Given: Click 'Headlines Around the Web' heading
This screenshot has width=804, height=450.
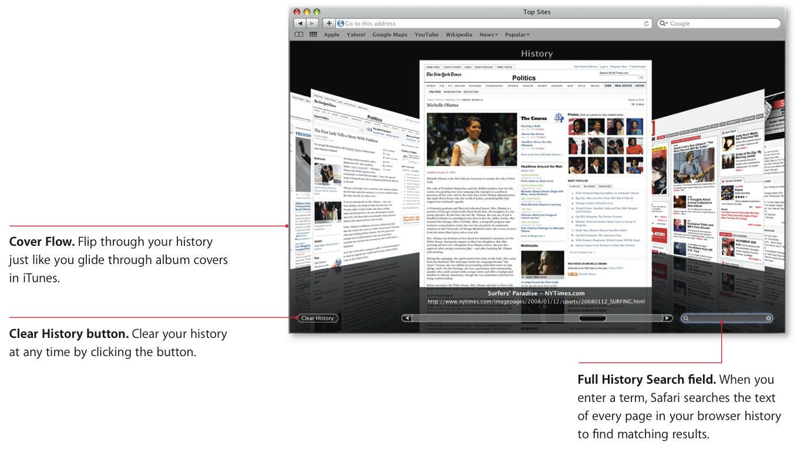Looking at the screenshot, I should pyautogui.click(x=541, y=167).
